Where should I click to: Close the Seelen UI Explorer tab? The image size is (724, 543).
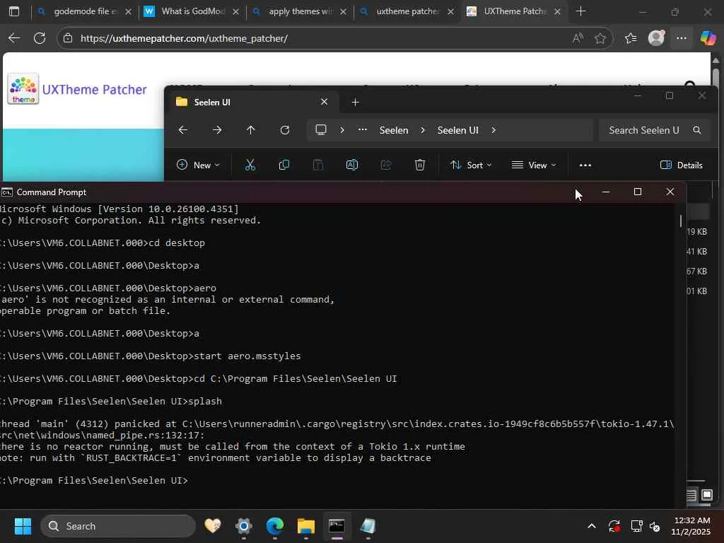[x=324, y=102]
